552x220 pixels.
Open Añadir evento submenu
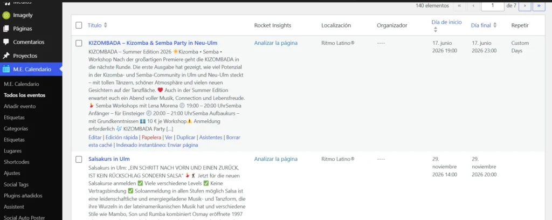(x=20, y=106)
